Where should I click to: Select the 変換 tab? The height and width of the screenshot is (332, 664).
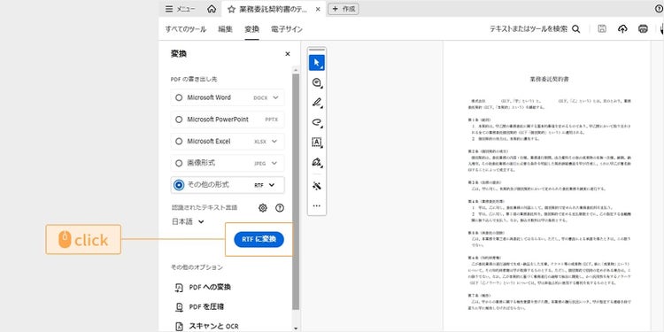pyautogui.click(x=251, y=29)
